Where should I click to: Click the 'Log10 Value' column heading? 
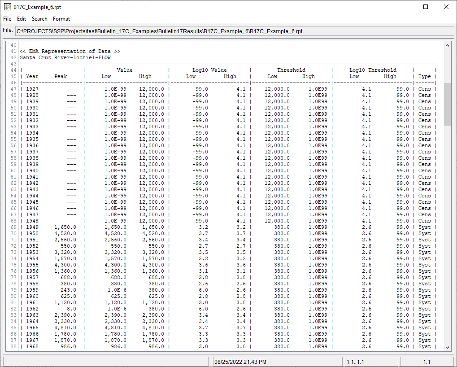(x=209, y=70)
